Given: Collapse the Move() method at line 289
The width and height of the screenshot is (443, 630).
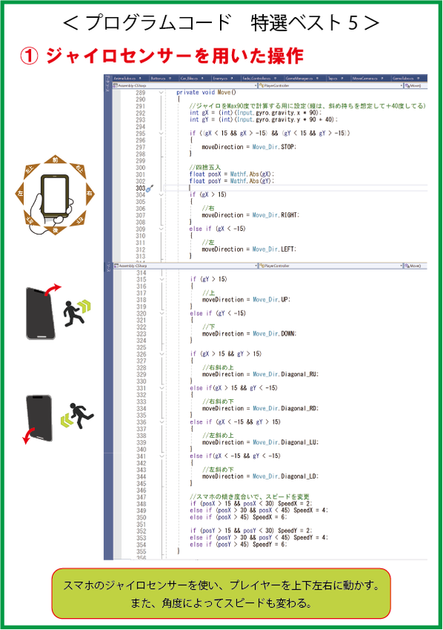Looking at the screenshot, I should click(161, 92).
